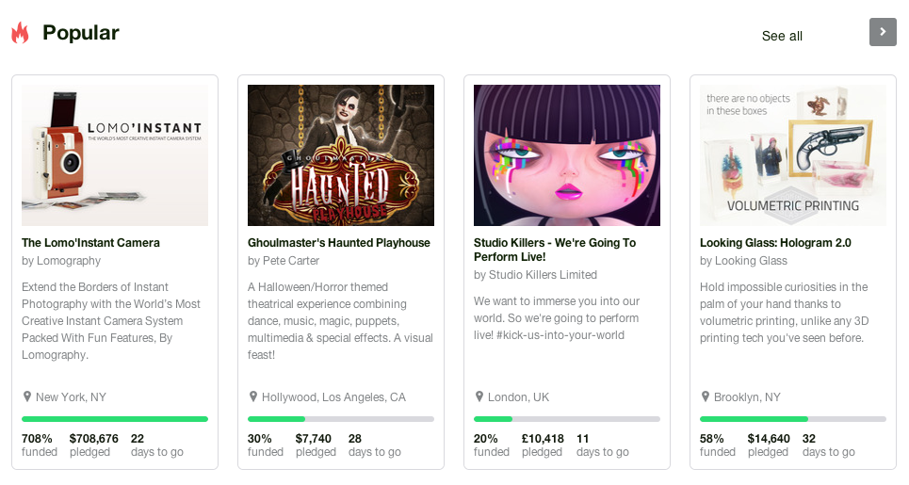Click the Studio Killers cartoon face thumbnail
The image size is (909, 485).
[x=567, y=155]
